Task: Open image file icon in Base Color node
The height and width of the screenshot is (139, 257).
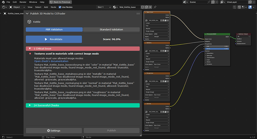Action: 165,20
